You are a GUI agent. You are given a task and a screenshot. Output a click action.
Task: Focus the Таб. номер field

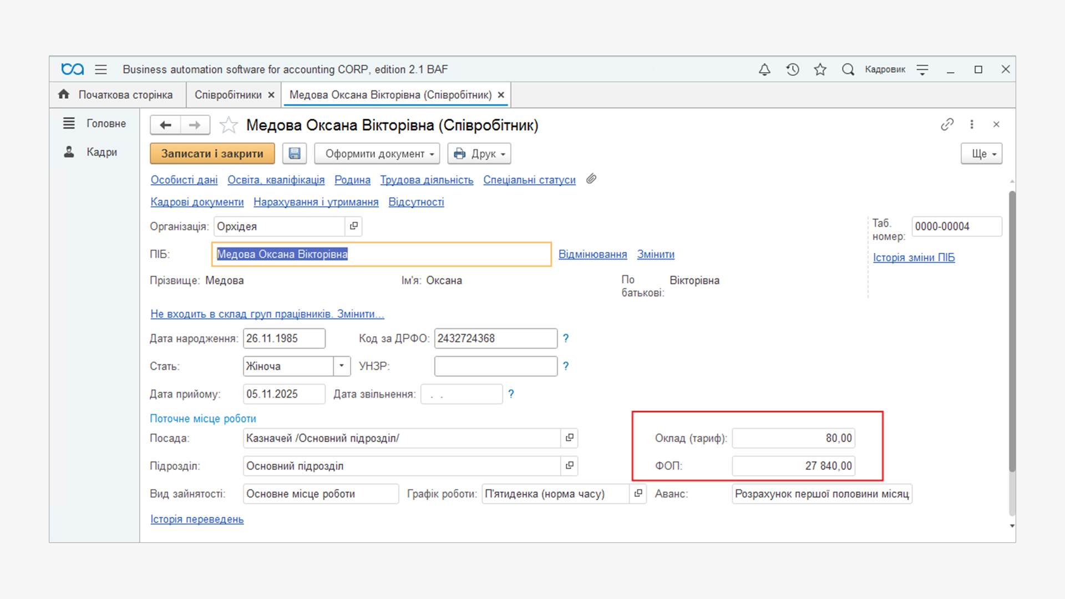pyautogui.click(x=957, y=226)
